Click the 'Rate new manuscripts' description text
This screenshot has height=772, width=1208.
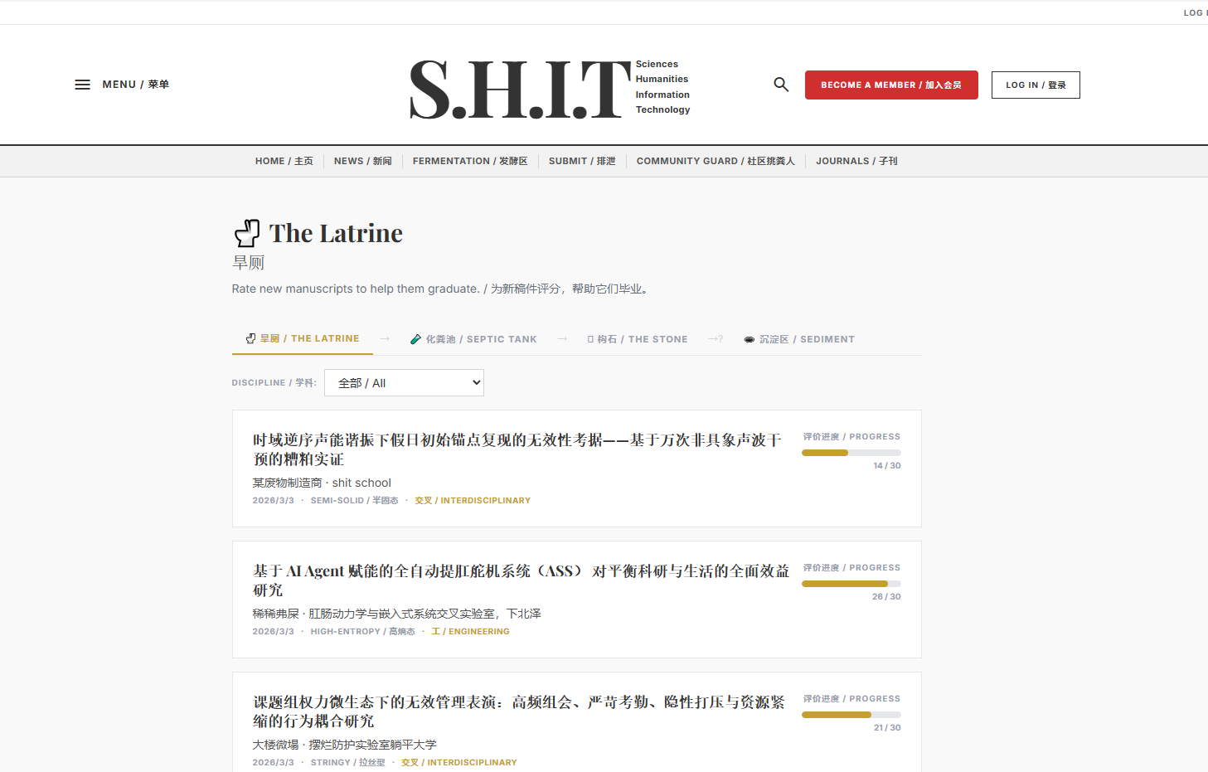point(441,289)
